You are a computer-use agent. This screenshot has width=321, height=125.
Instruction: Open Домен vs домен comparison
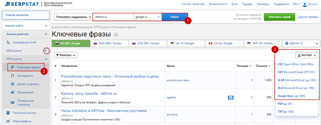click(x=28, y=84)
